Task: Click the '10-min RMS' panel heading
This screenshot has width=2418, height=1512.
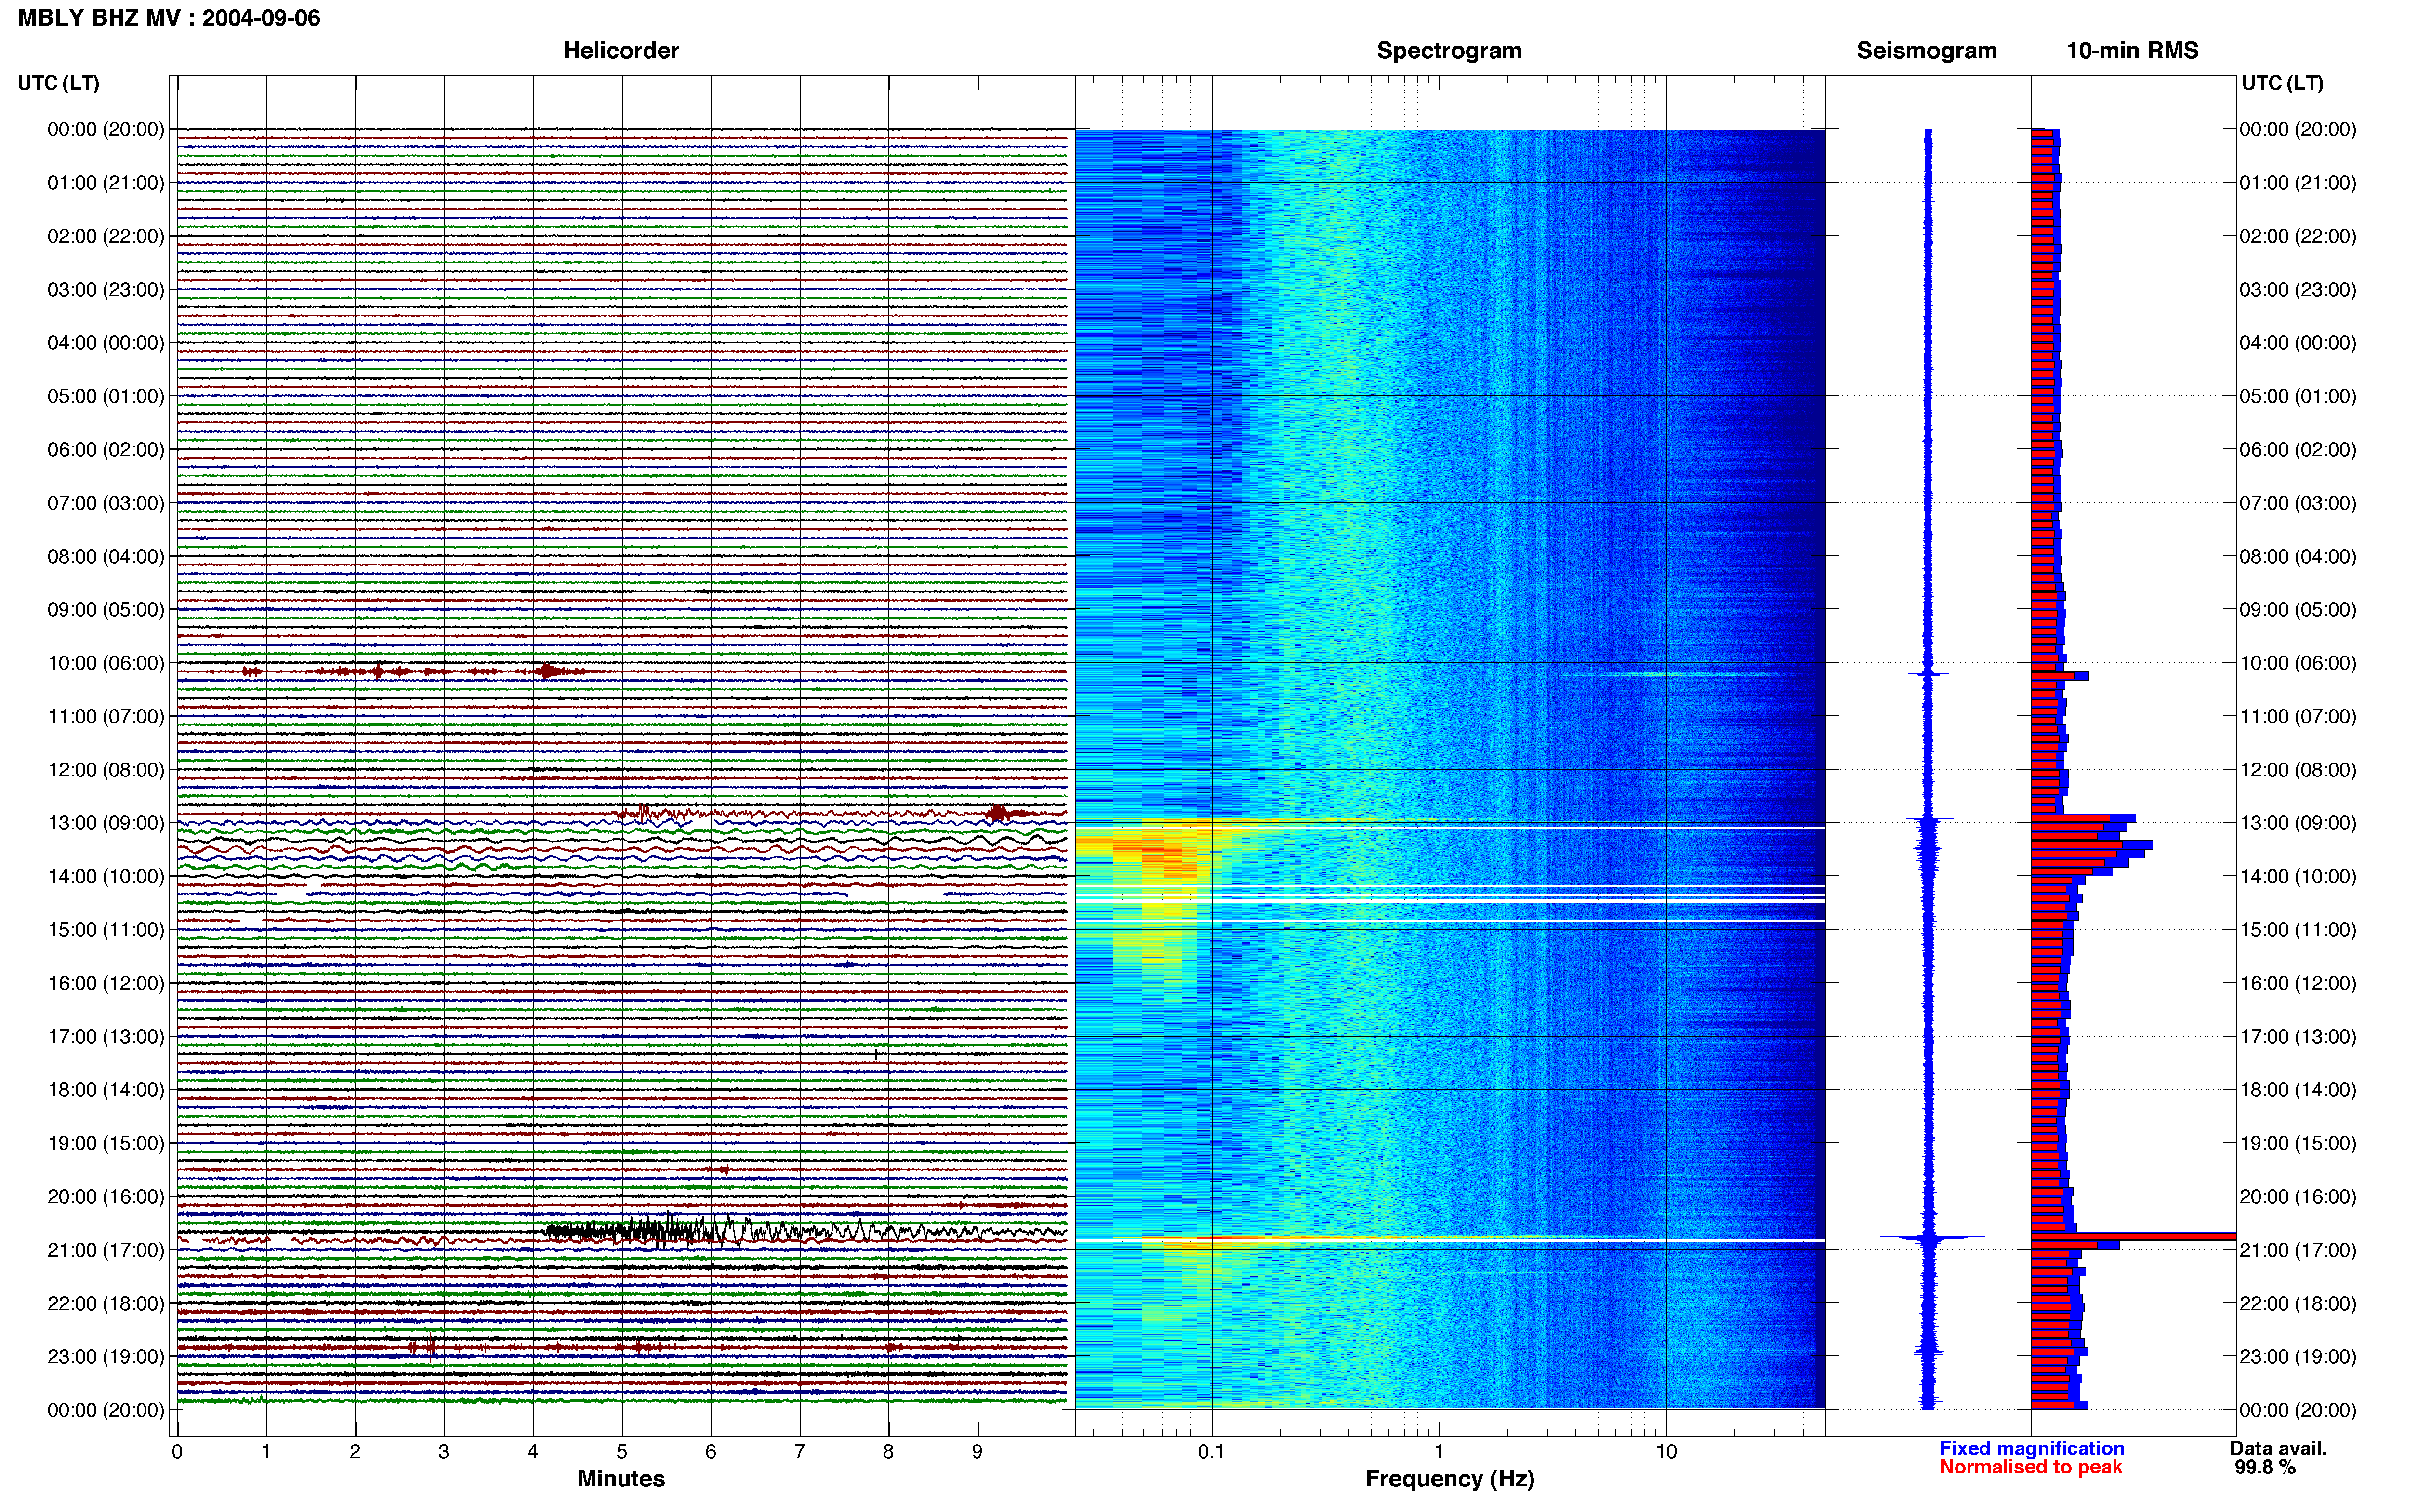Action: (2132, 51)
